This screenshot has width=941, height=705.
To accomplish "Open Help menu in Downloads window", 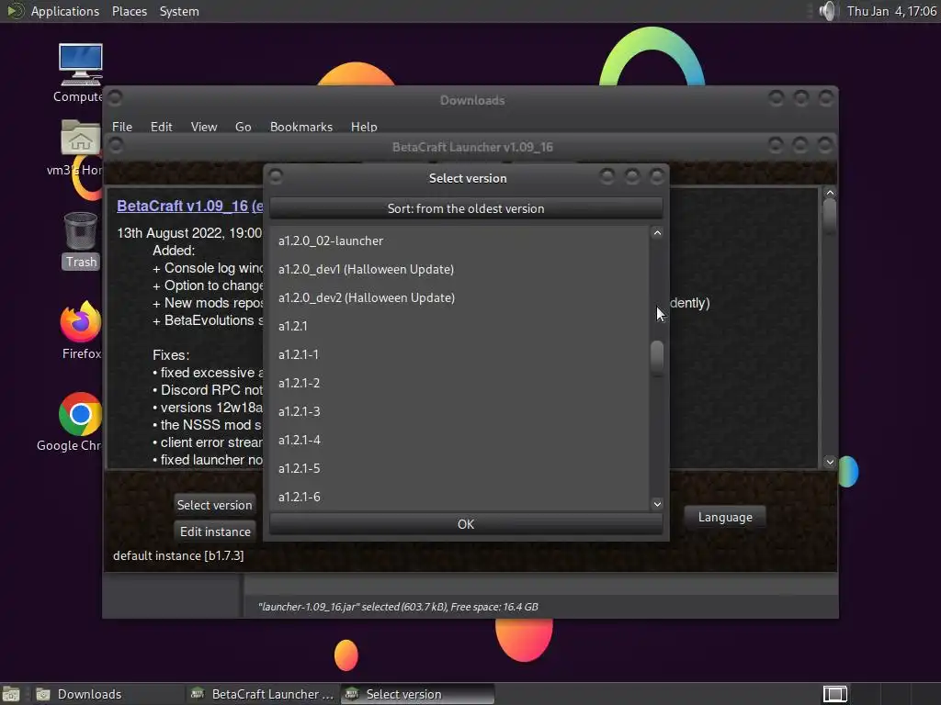I will 364,127.
